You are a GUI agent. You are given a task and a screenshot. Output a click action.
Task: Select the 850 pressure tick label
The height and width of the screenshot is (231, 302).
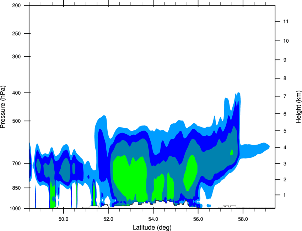point(16,188)
